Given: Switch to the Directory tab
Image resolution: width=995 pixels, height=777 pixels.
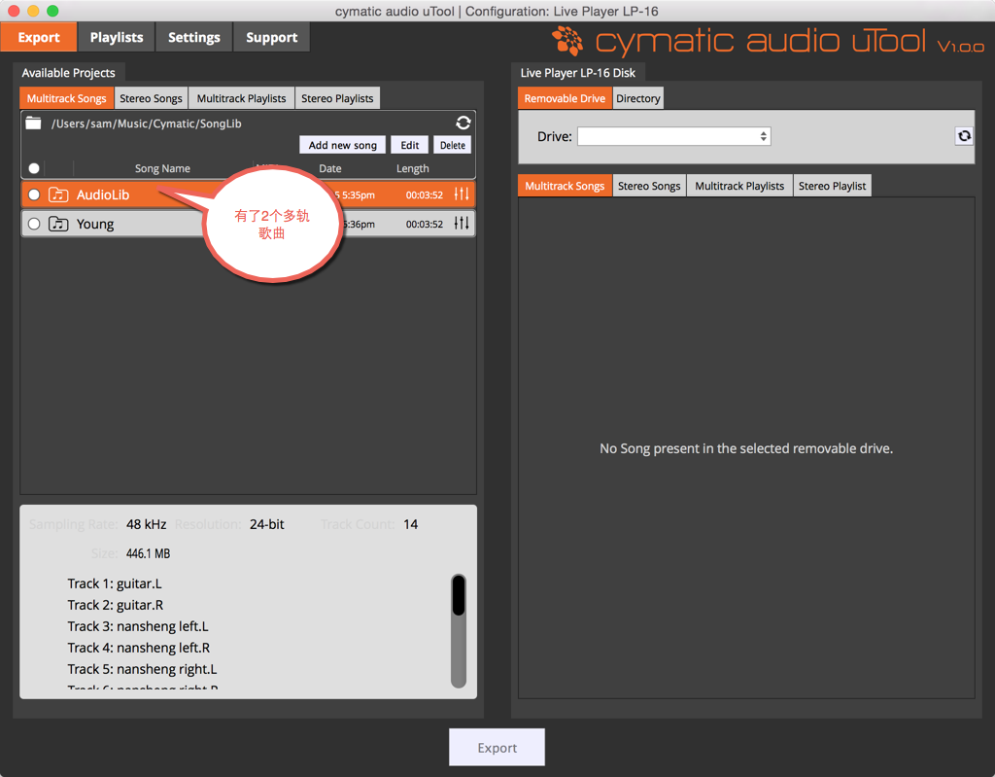Looking at the screenshot, I should [x=638, y=98].
